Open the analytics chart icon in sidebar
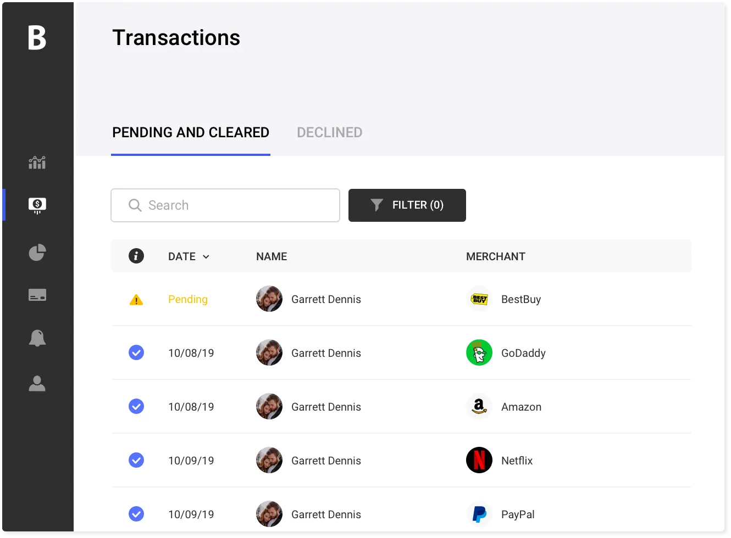 click(x=36, y=162)
